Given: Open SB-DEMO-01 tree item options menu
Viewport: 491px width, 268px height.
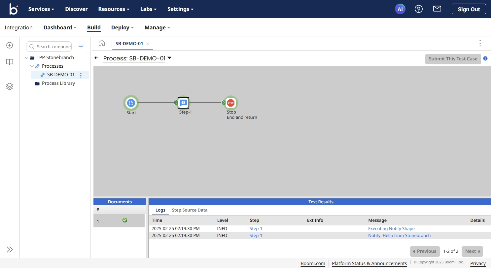Looking at the screenshot, I should (x=81, y=75).
